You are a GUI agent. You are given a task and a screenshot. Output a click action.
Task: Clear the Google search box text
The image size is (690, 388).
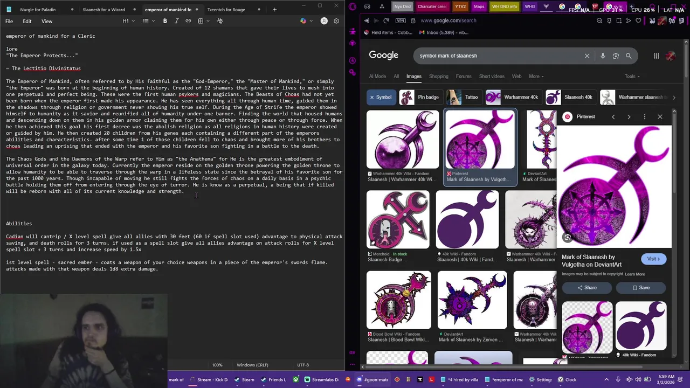[x=587, y=56]
